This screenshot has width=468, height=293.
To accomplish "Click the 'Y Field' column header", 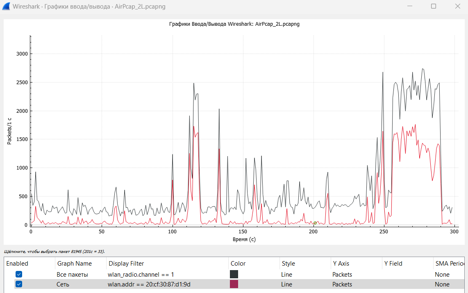I will pyautogui.click(x=408, y=264).
